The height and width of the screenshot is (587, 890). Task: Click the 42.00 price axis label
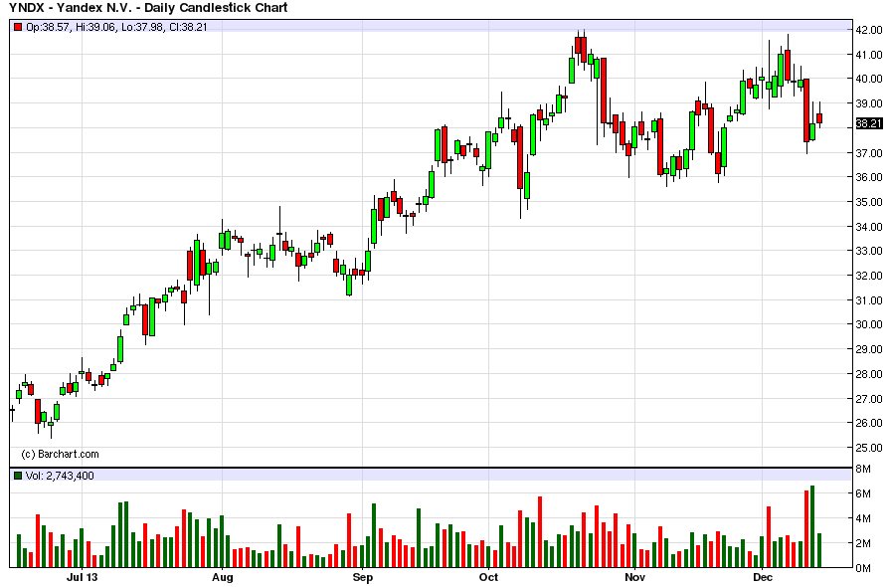click(x=868, y=30)
